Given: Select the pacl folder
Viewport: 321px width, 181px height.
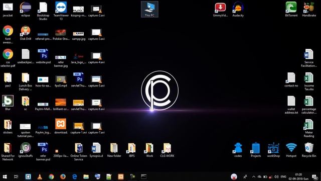Looking at the screenshot, I should point(8,79).
